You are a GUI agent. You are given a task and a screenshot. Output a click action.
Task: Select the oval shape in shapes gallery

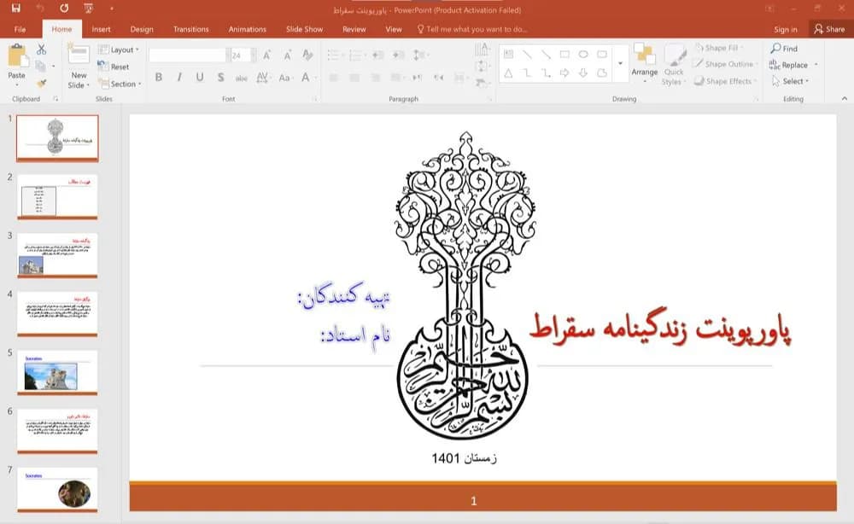click(x=583, y=55)
